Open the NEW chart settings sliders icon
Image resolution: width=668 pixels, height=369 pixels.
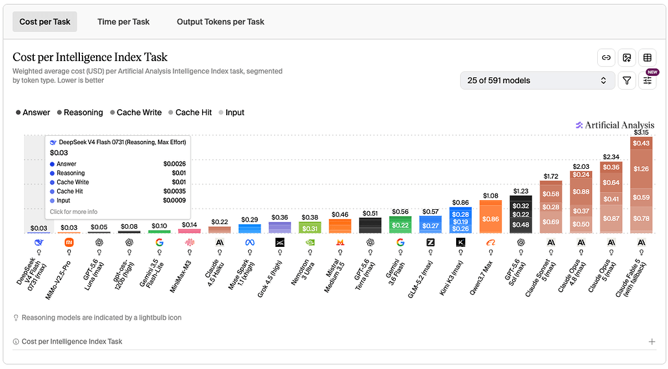click(647, 81)
